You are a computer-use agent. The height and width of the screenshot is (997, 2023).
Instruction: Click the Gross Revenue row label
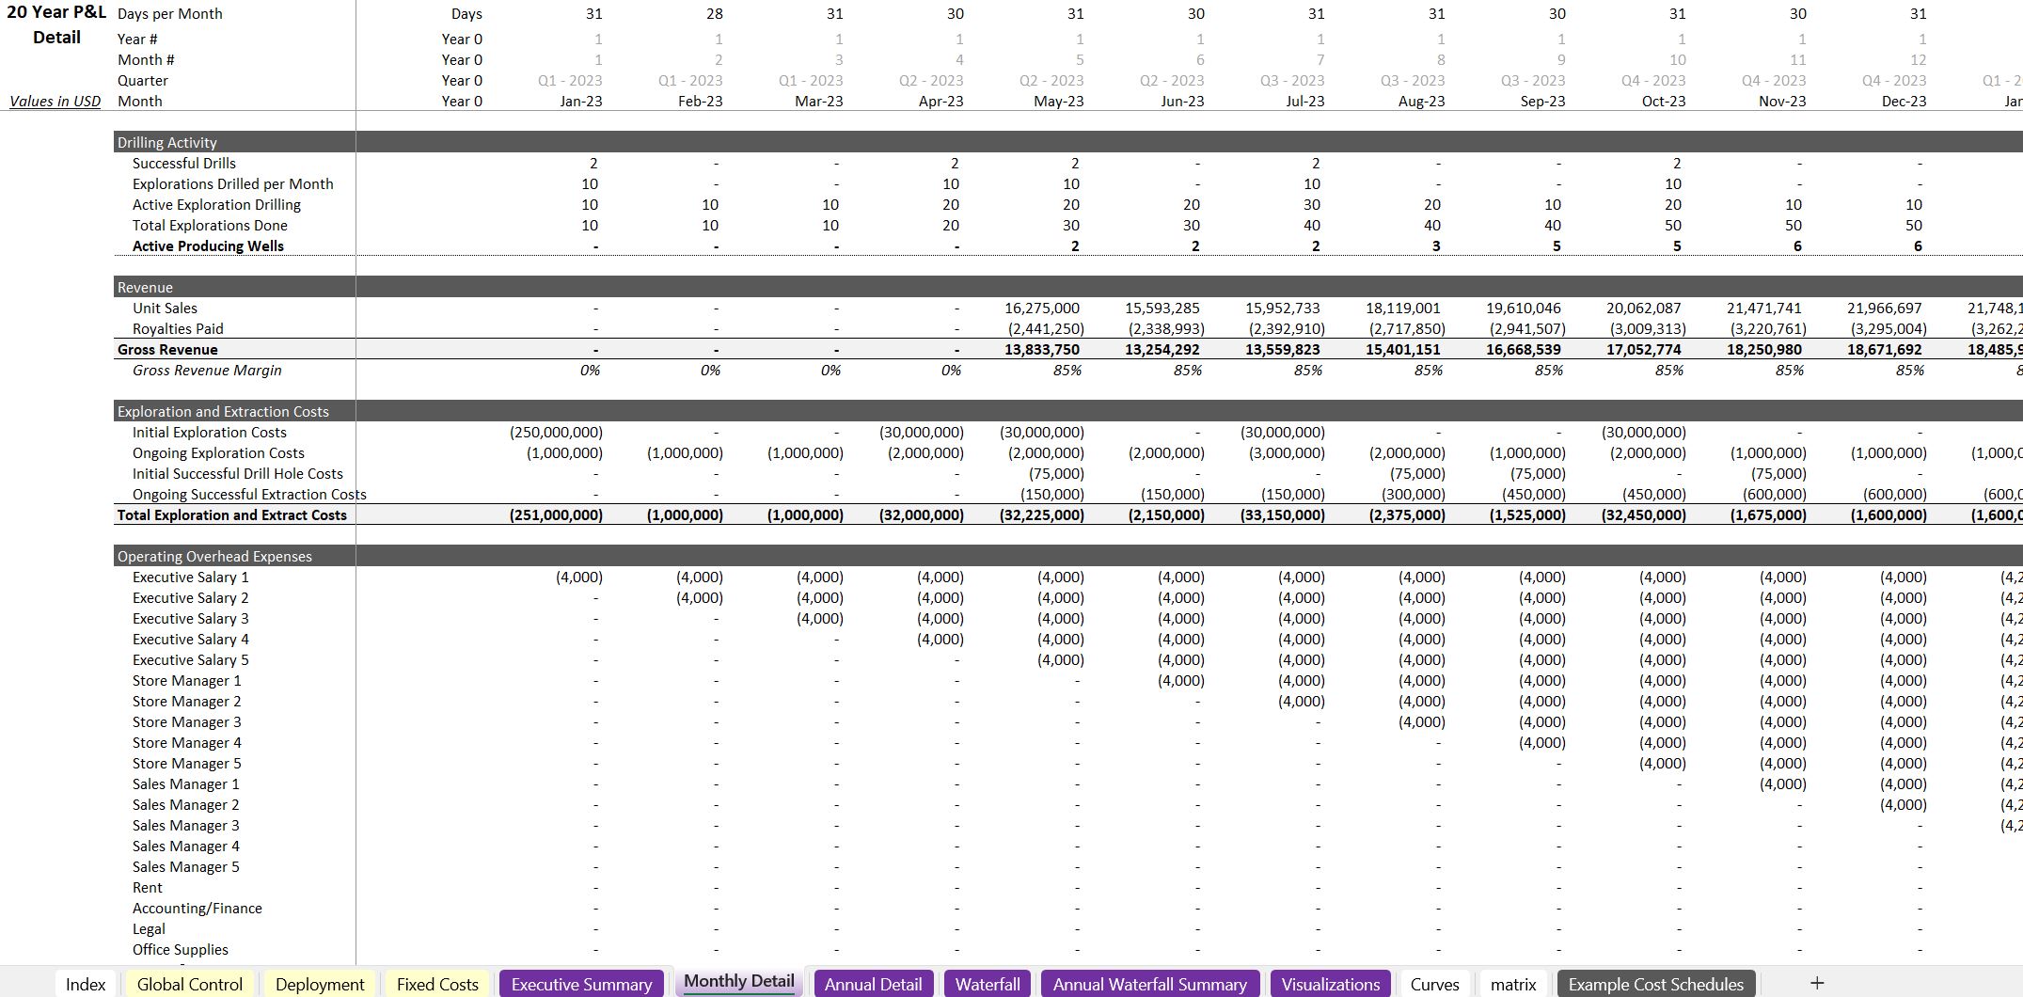pyautogui.click(x=167, y=350)
